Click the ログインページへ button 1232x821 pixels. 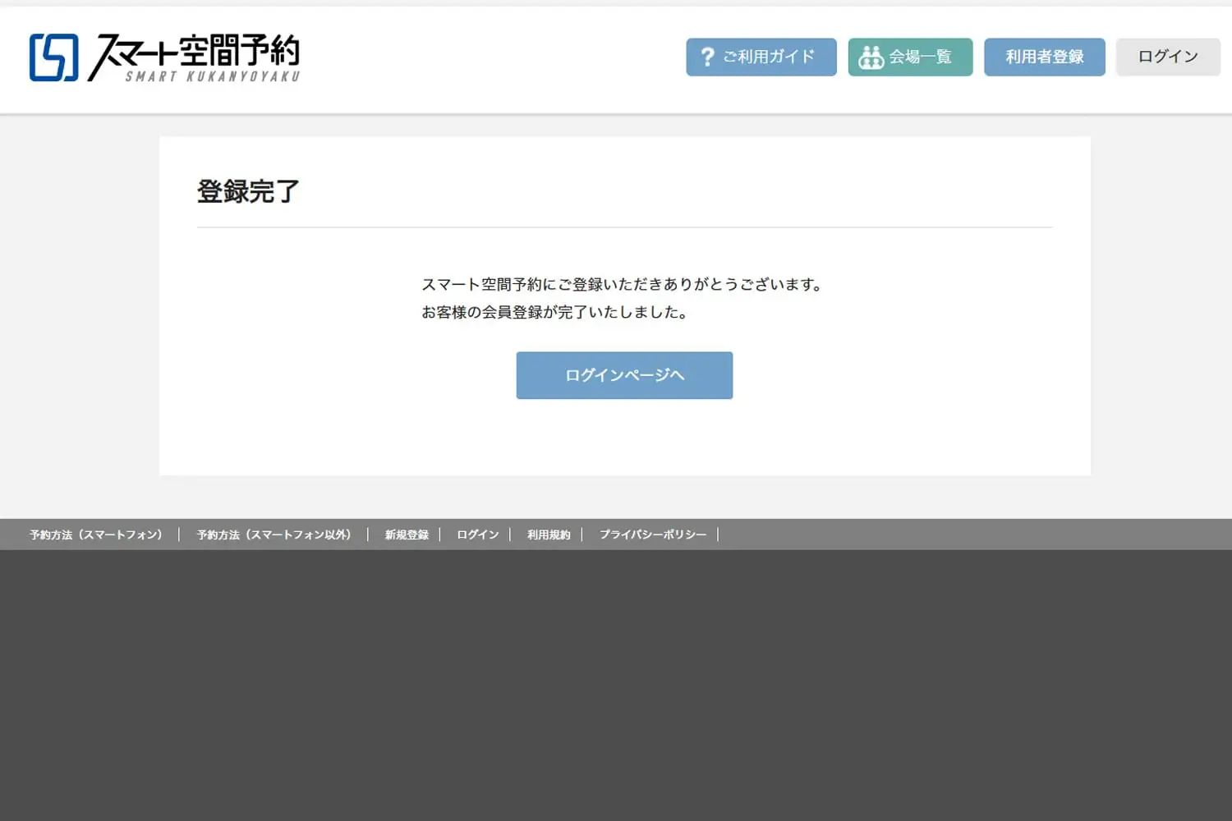pyautogui.click(x=624, y=375)
